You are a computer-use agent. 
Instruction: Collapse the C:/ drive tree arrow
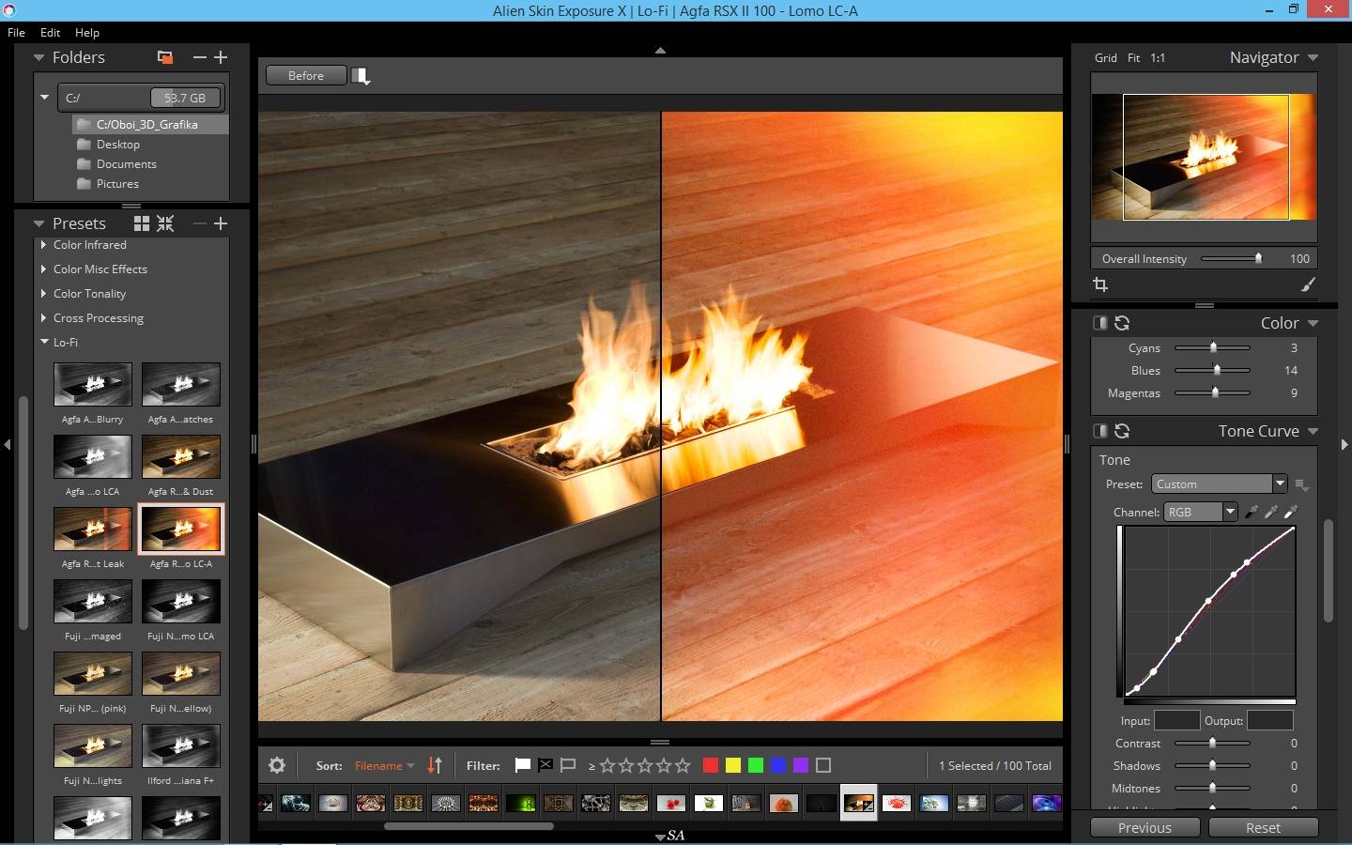click(x=44, y=97)
